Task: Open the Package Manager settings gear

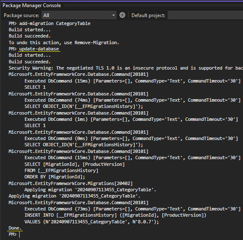Action: [122, 15]
